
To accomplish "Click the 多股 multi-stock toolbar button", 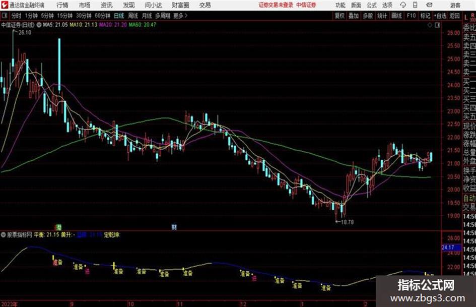I will 368,16.
